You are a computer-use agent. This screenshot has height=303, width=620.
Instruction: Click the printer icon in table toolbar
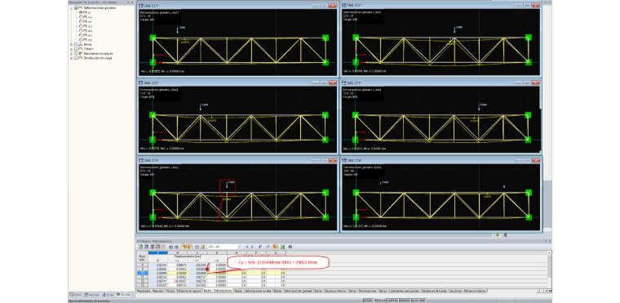(290, 247)
